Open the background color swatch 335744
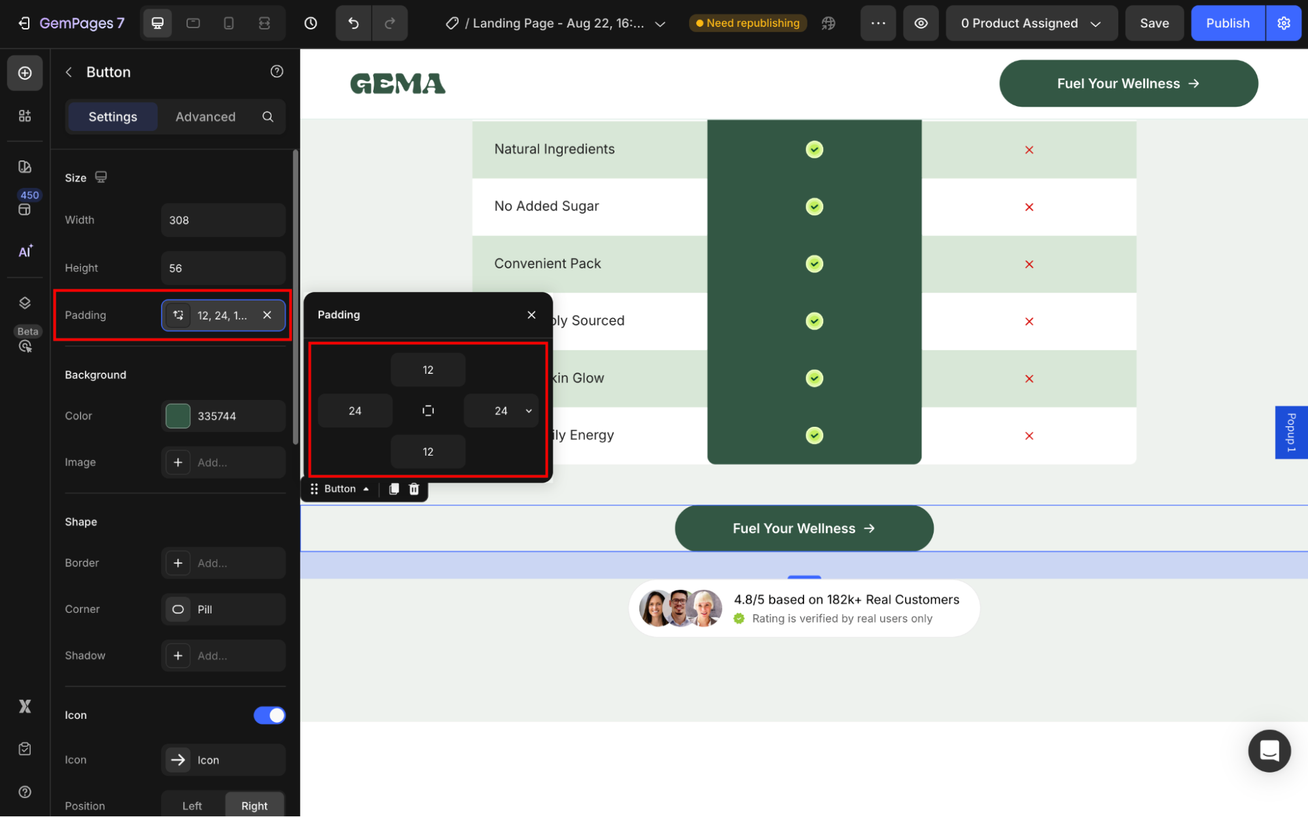 pos(178,416)
